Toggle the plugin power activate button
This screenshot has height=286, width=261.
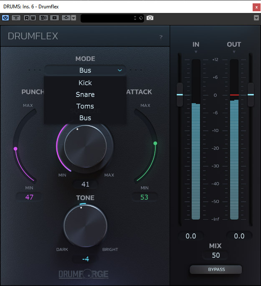click(5, 18)
